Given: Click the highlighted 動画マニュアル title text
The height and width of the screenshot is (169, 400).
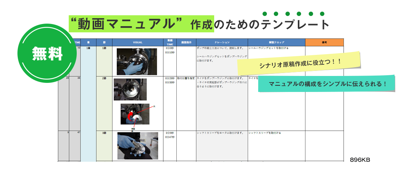Looking at the screenshot, I should (x=125, y=24).
